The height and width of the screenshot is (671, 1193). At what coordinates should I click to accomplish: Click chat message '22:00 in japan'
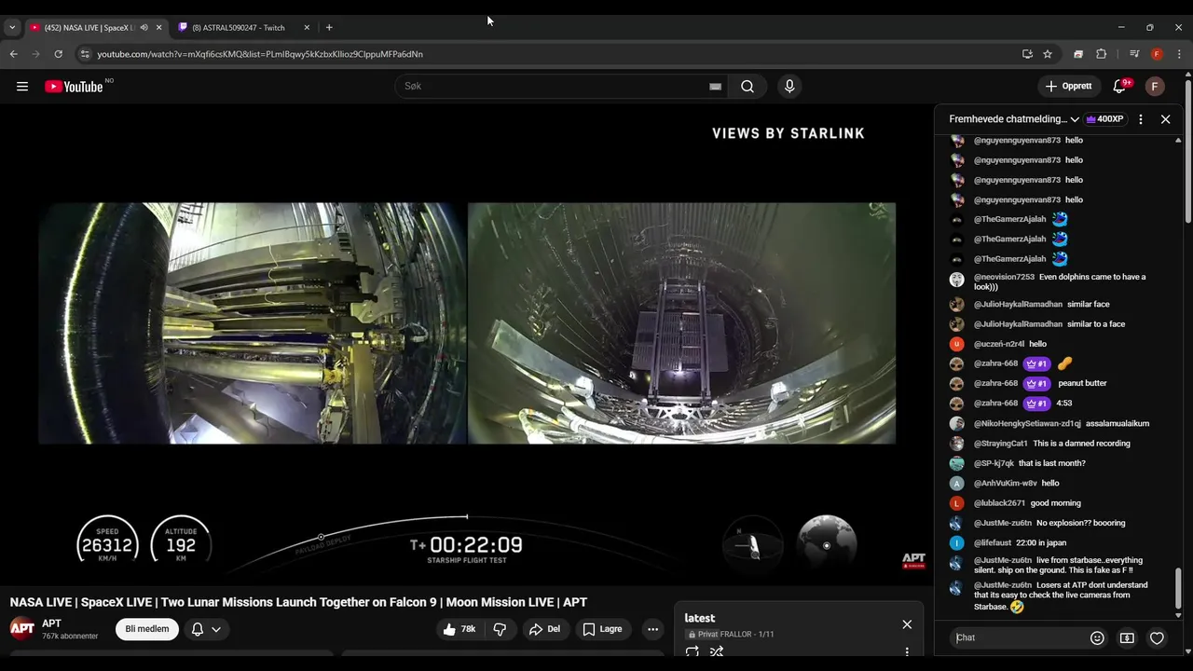(1043, 542)
